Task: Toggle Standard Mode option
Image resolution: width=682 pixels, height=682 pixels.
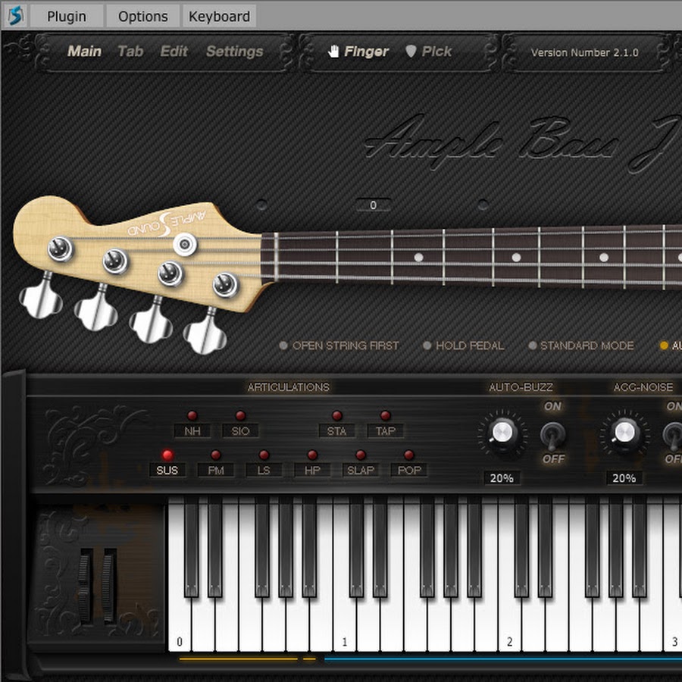Action: click(x=581, y=346)
